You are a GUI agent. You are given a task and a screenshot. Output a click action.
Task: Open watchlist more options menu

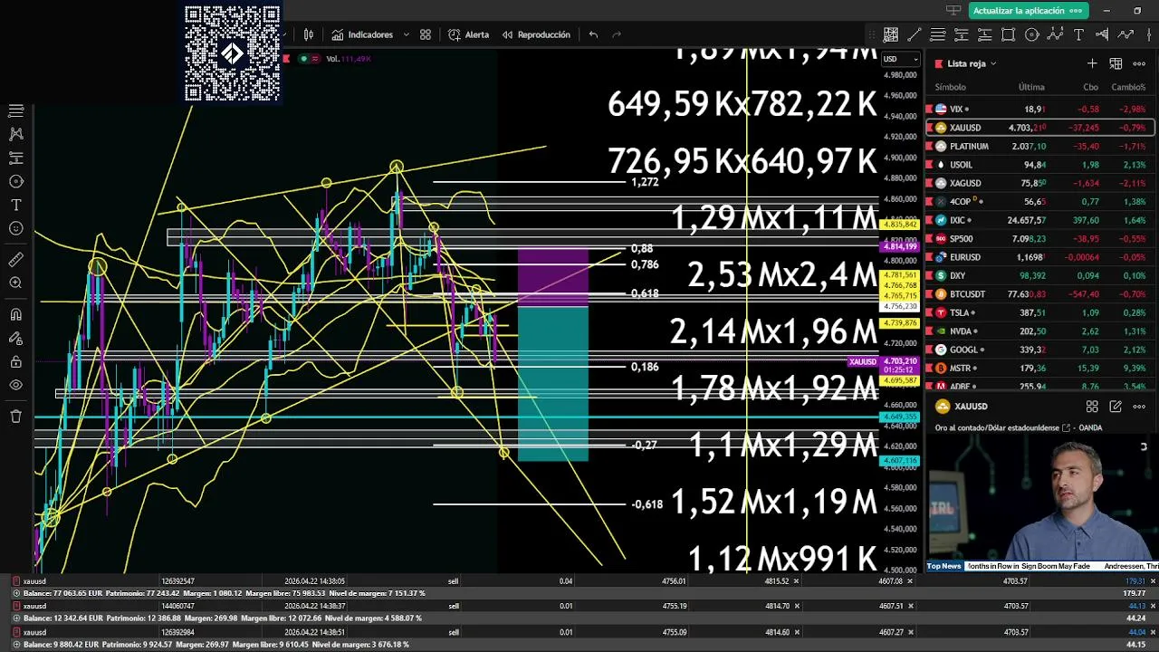pyautogui.click(x=1139, y=63)
